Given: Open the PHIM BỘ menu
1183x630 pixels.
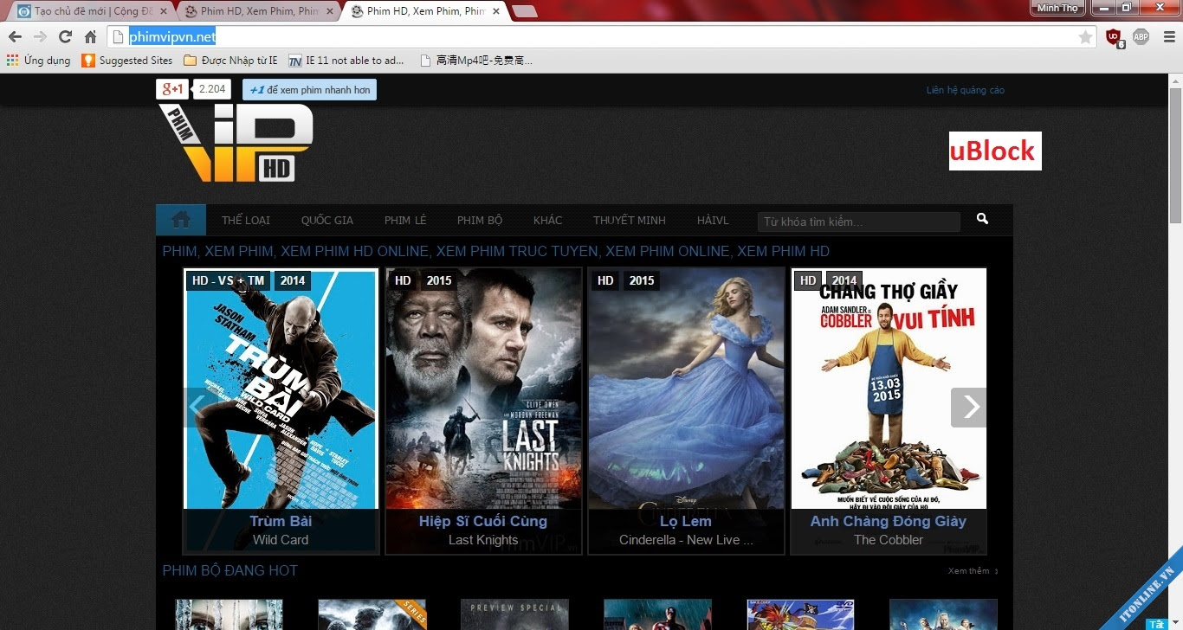Looking at the screenshot, I should pyautogui.click(x=480, y=221).
